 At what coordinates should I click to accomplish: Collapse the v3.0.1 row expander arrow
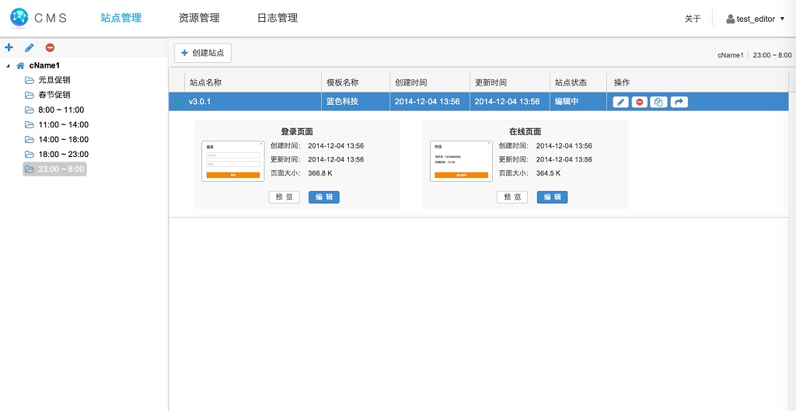tap(178, 102)
